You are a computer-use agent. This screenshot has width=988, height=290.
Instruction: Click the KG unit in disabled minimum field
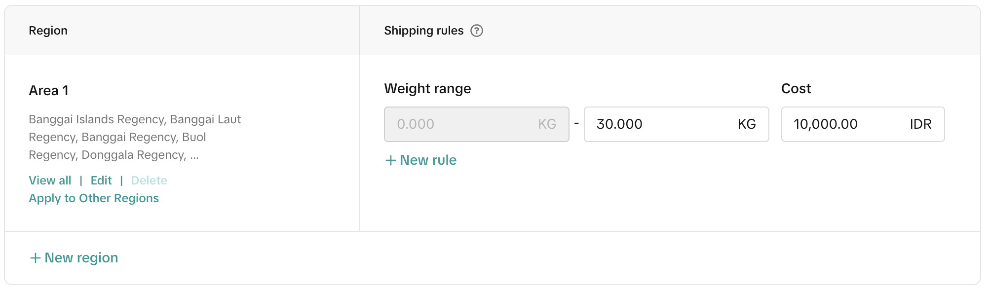(547, 124)
